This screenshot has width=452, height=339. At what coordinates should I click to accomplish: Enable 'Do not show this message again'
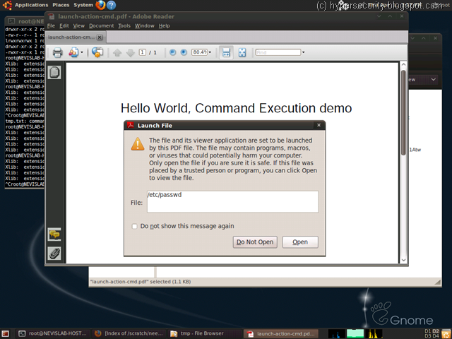click(134, 226)
